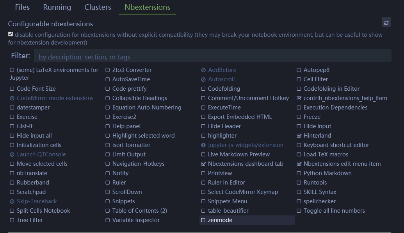The width and height of the screenshot is (404, 233).
Task: Click the nbextensions filter input field
Action: pyautogui.click(x=212, y=57)
